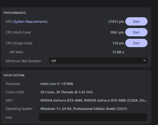This screenshot has width=158, height=125.
Task: Select the Intel Core i7-14700K processor text
Action: click(x=57, y=84)
